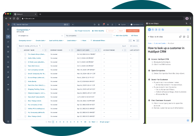Open the browser three-dot menu
196x136 pixels.
point(191,19)
